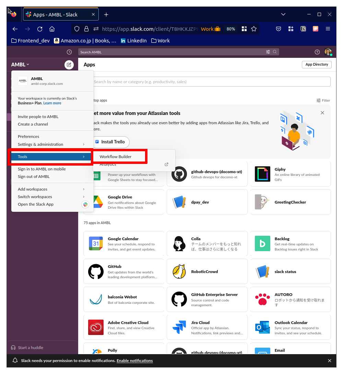Click the Notion extension icon
This screenshot has height=374, width=343.
pyautogui.click(x=303, y=29)
